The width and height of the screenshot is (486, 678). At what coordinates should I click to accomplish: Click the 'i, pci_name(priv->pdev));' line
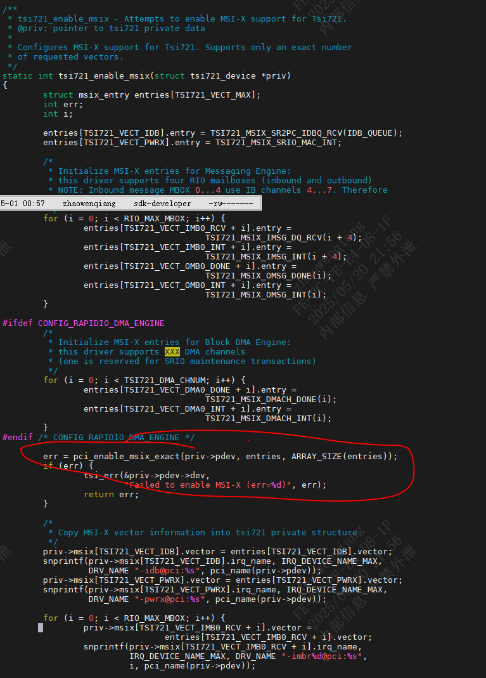click(x=192, y=665)
